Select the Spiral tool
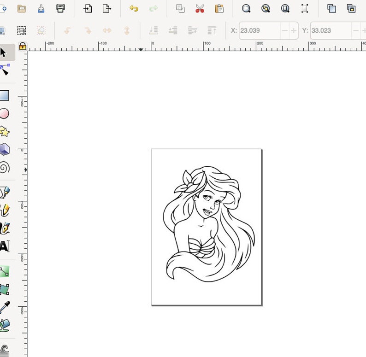Screen dimensions: 366x357 pyautogui.click(x=5, y=168)
